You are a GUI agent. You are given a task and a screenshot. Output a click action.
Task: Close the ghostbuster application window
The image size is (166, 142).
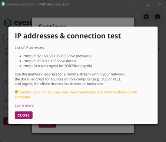pyautogui.click(x=160, y=4)
